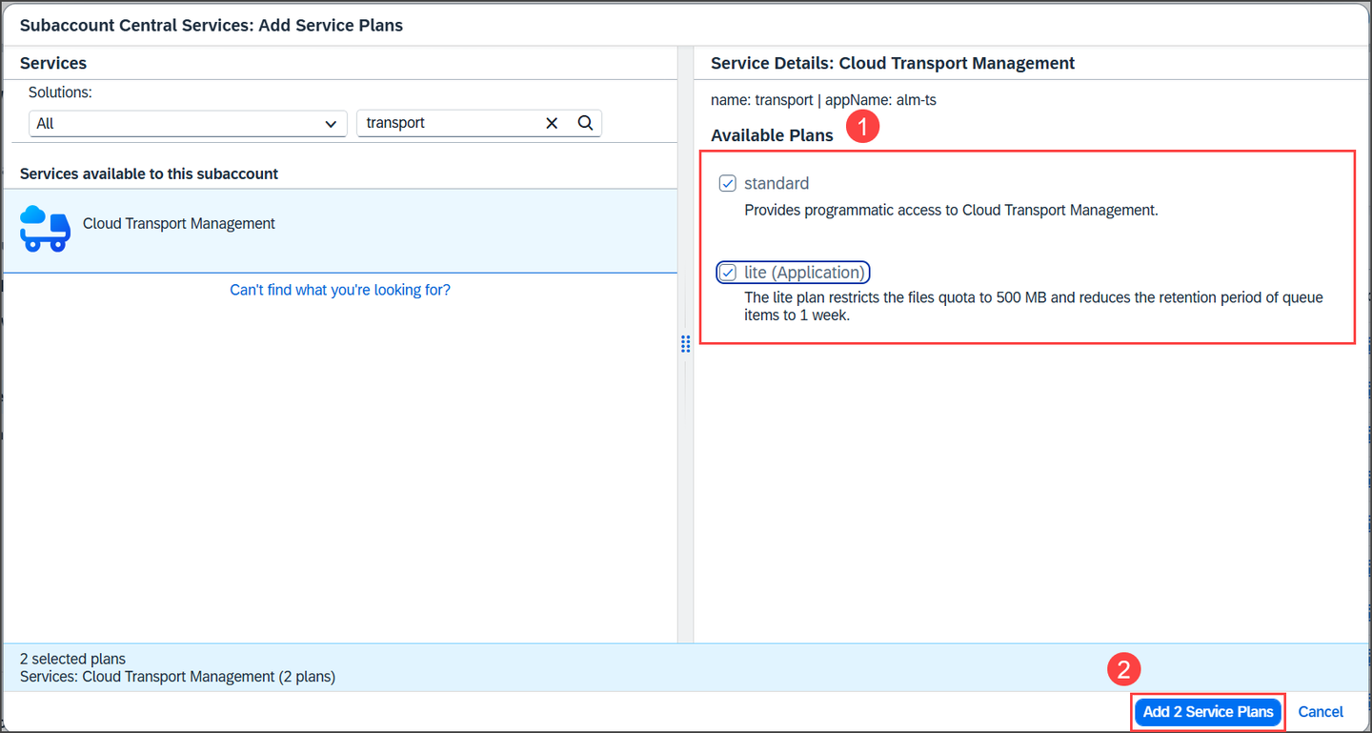Click "Services available to this subaccount" heading
This screenshot has width=1372, height=733.
point(150,174)
